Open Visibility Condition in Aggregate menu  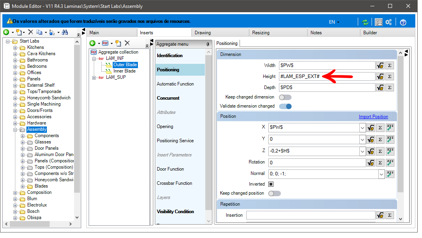(175, 212)
